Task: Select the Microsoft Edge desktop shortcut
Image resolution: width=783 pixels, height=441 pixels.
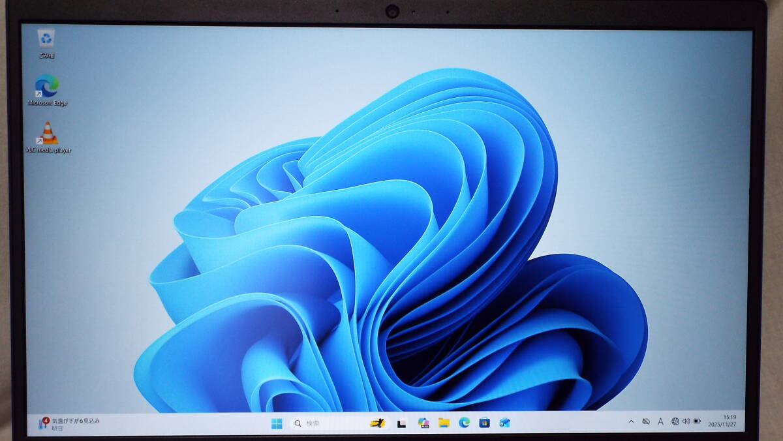Action: 47,90
